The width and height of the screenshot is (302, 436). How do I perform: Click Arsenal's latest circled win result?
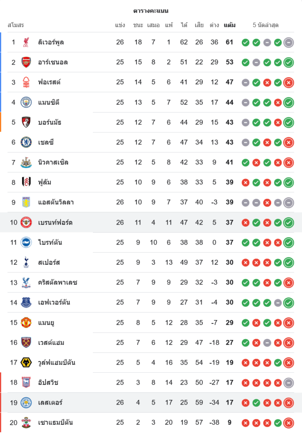[x=288, y=62]
